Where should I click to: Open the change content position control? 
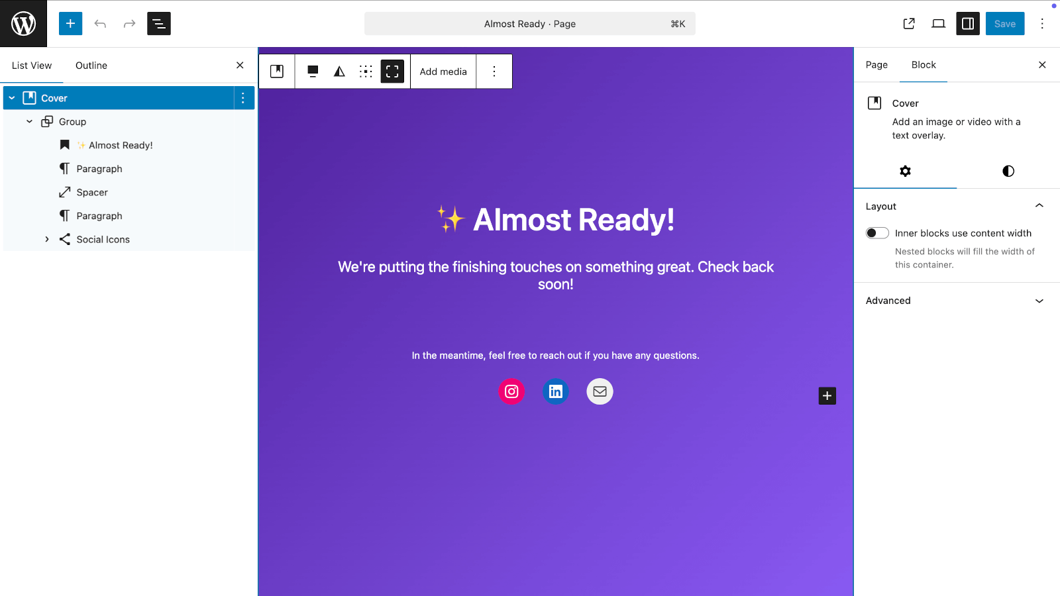[x=366, y=71]
